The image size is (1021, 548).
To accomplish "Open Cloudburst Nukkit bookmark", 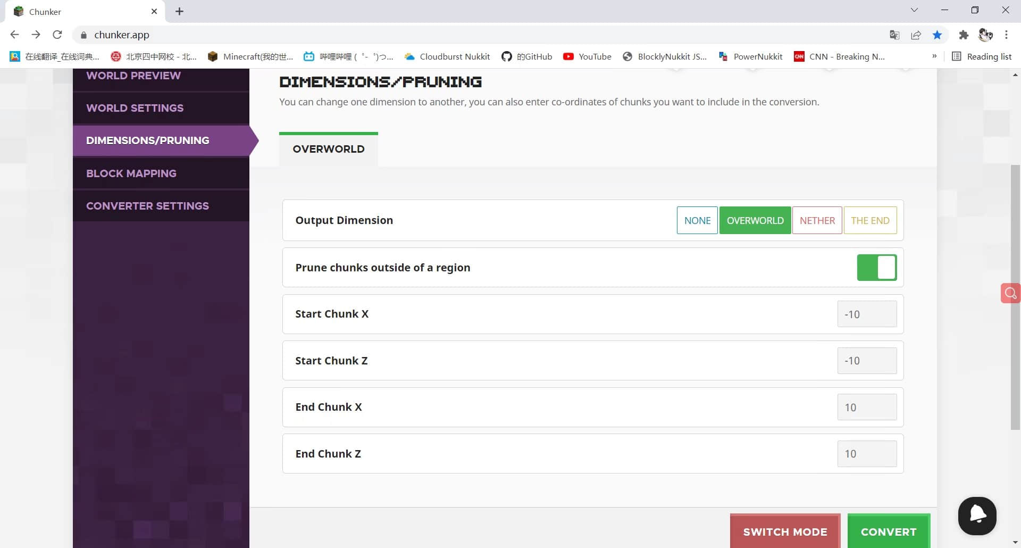I will [x=447, y=56].
